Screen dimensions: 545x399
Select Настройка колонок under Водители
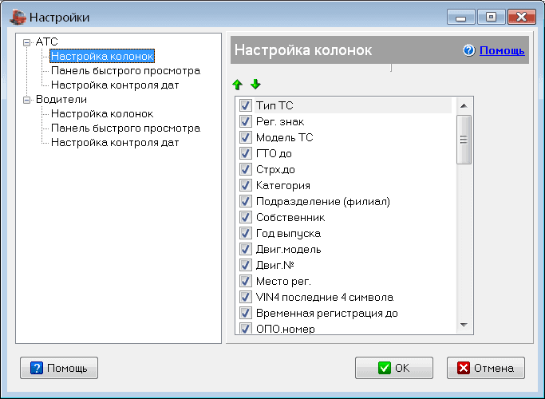pos(102,114)
